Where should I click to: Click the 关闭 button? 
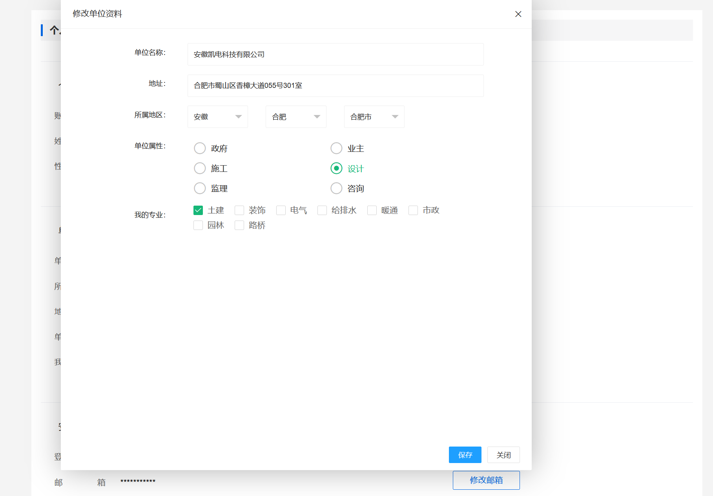(503, 455)
